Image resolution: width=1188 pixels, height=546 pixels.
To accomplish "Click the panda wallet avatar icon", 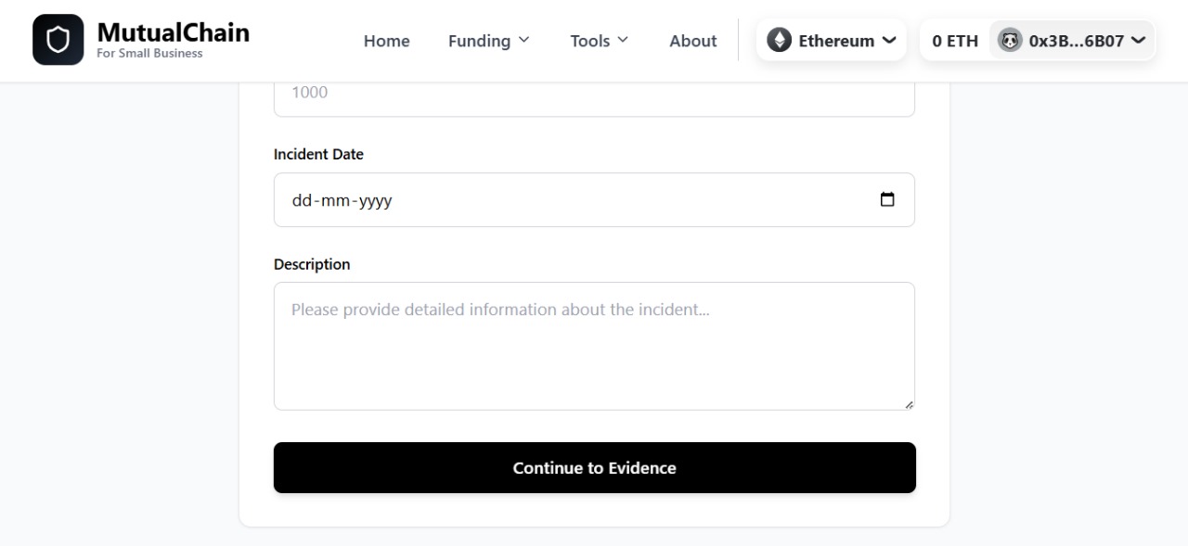I will tap(1010, 40).
